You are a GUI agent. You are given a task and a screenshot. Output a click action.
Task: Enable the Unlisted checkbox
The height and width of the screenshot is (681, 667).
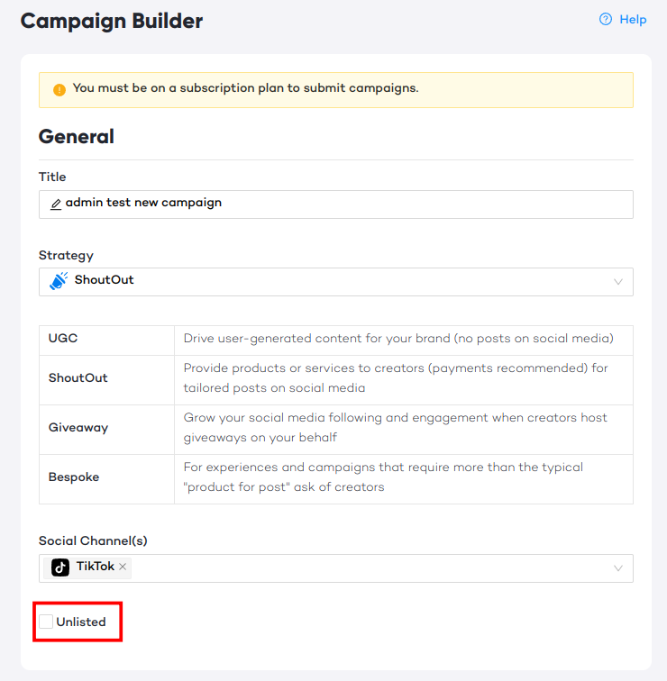(x=46, y=622)
